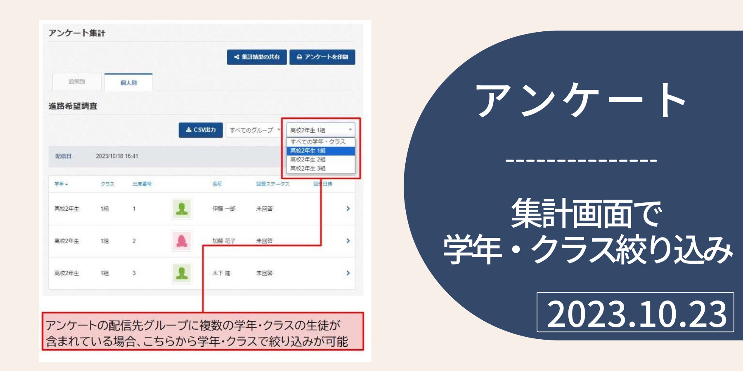Click avatar icon of 伊藤 一郎
Screen dimensions: 743x371
click(x=182, y=209)
